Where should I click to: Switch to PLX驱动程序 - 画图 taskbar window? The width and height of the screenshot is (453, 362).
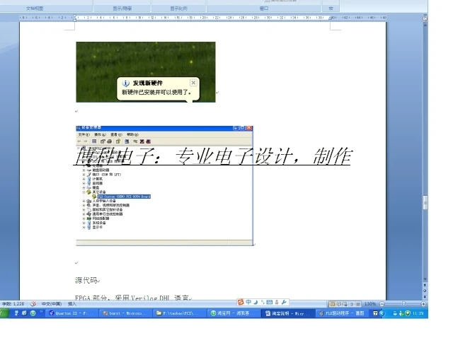tap(341, 313)
